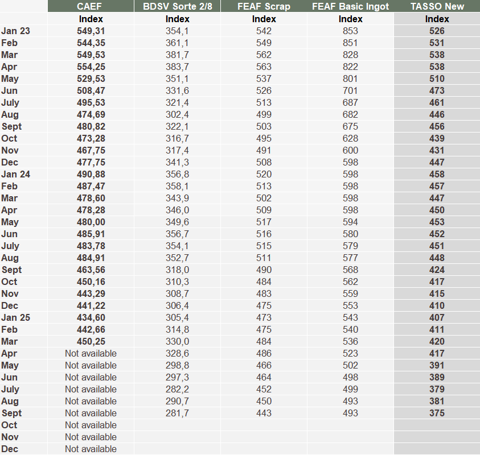Viewport: 480px width, 455px height.
Task: Select the Jan 23 row label
Action: point(15,31)
